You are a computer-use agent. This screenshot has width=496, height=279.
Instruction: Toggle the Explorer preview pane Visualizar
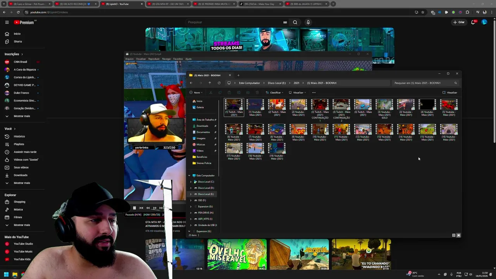[450, 93]
